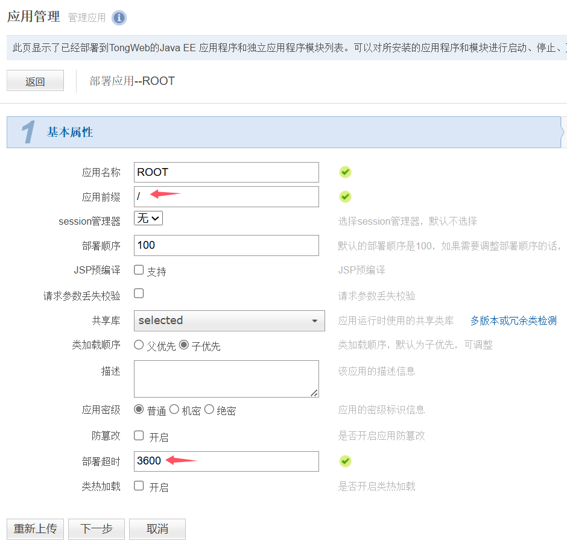Choose 机密 as the application security level
The width and height of the screenshot is (567, 553).
[x=174, y=410]
